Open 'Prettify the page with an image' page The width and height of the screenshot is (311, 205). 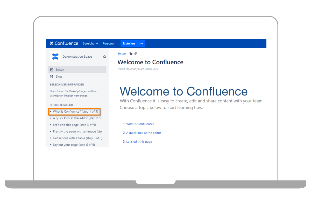[x=77, y=132]
